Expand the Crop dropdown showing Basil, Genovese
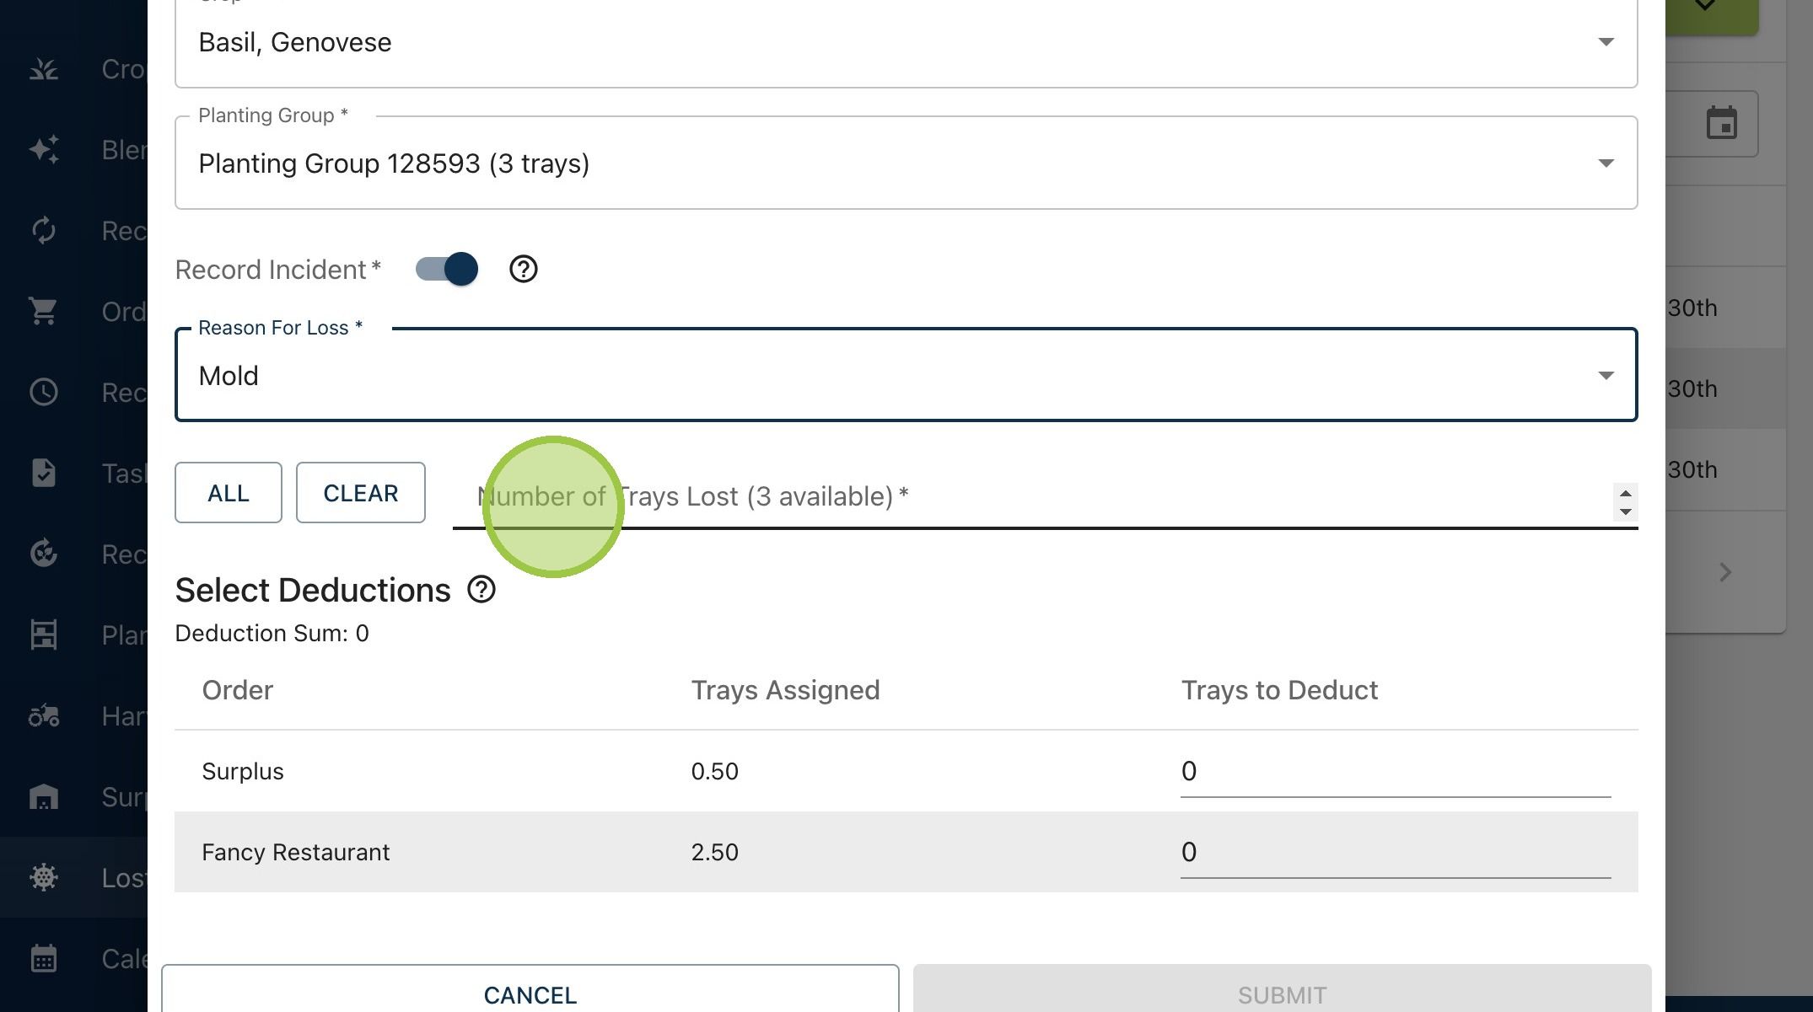 (906, 42)
